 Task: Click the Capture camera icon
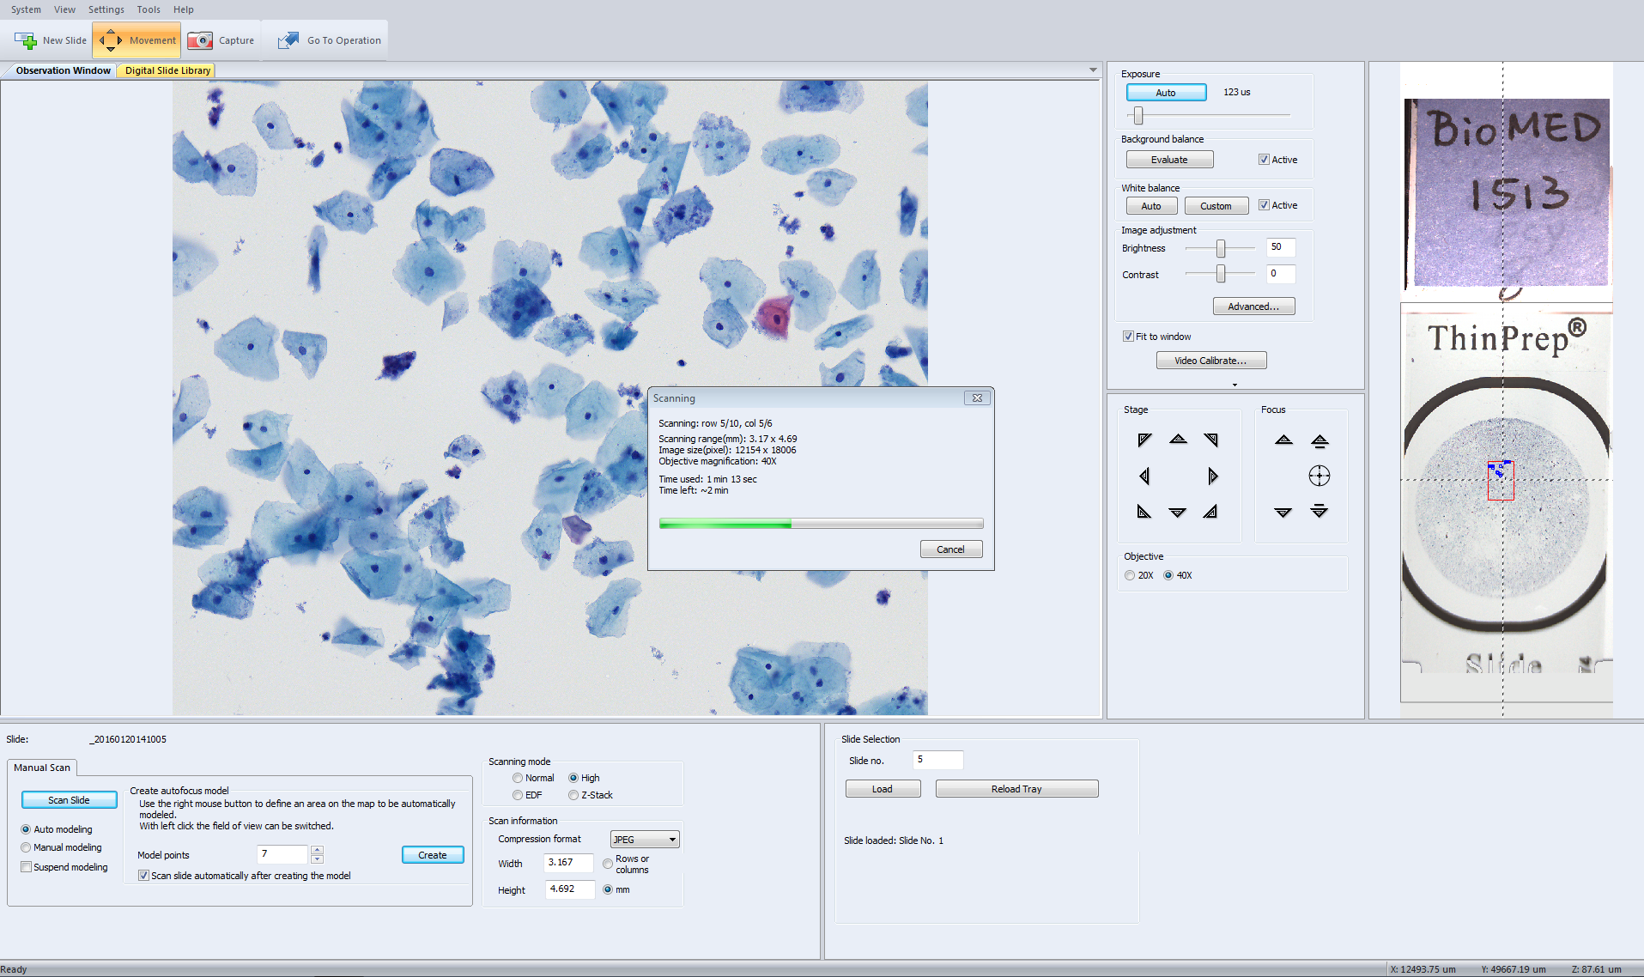(x=200, y=40)
